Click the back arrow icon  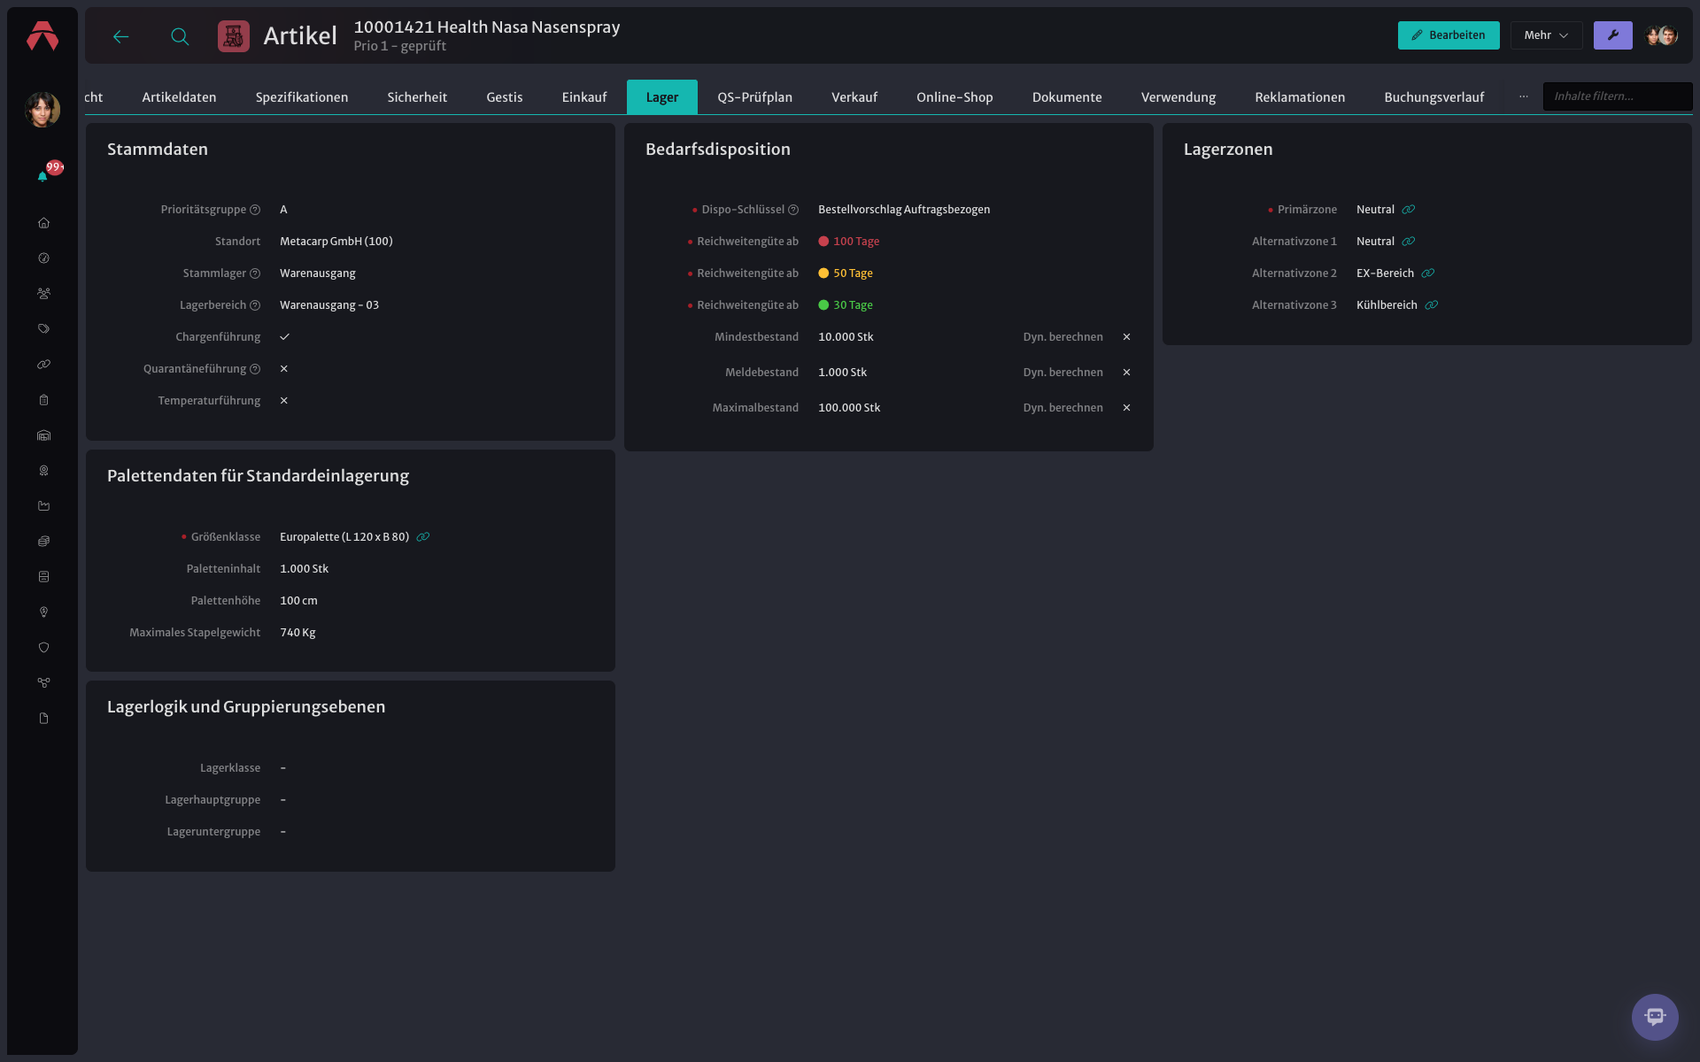121,36
